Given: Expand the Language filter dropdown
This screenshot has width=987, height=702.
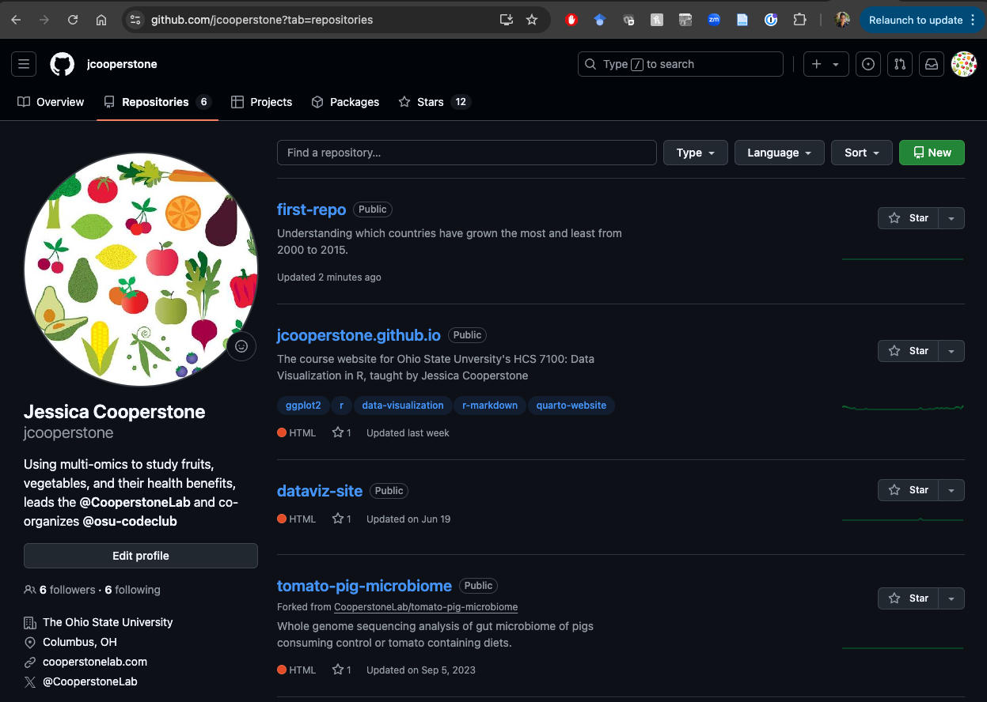Looking at the screenshot, I should pos(779,153).
